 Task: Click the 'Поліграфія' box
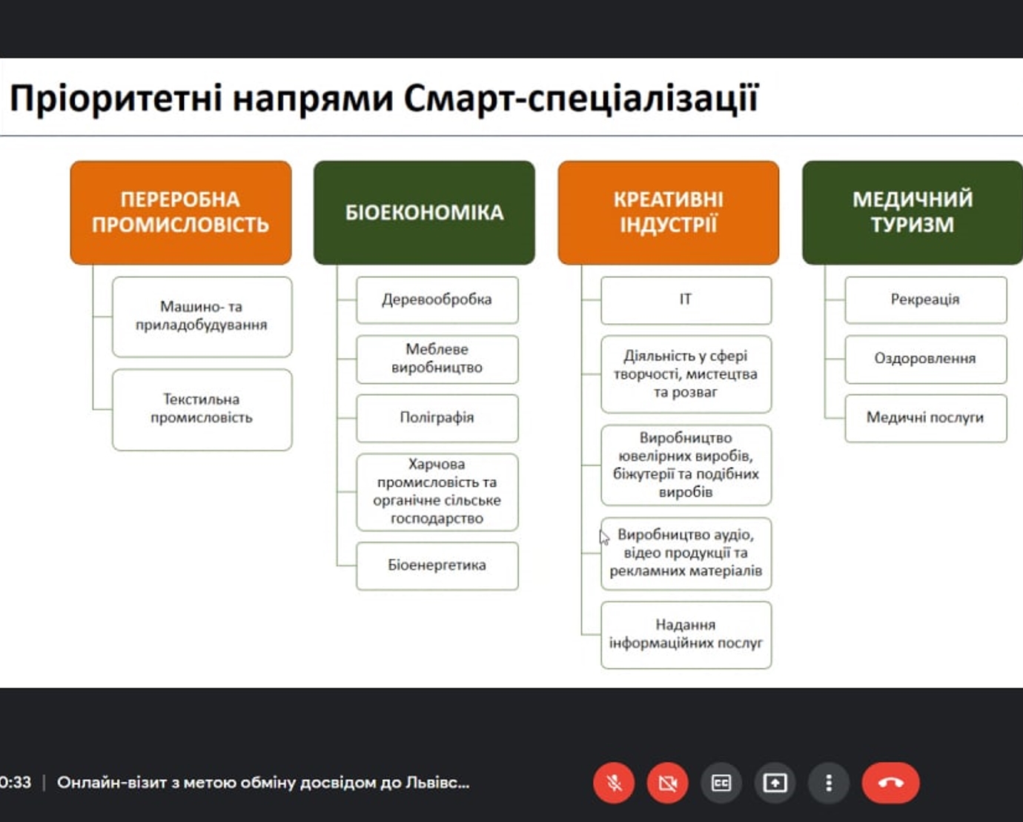click(x=437, y=418)
